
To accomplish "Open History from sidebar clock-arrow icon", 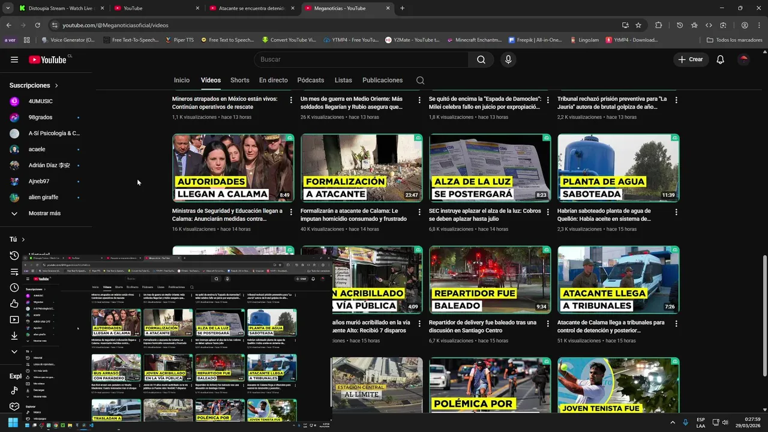I will coord(14,256).
